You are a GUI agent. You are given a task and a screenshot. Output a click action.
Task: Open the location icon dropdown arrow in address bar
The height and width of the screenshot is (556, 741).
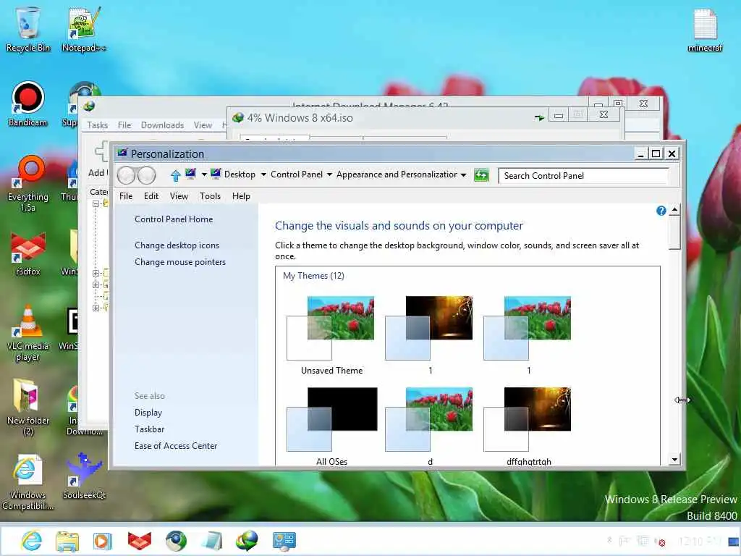click(204, 174)
